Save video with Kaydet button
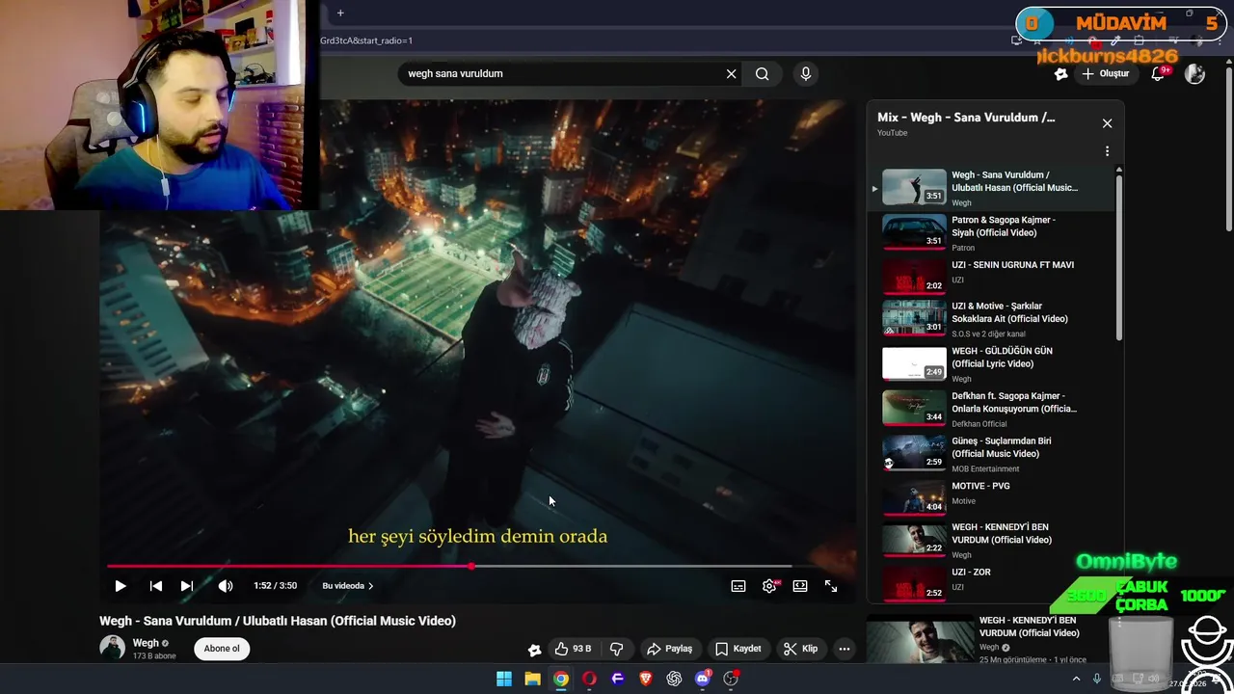Viewport: 1234px width, 694px height. click(x=738, y=649)
